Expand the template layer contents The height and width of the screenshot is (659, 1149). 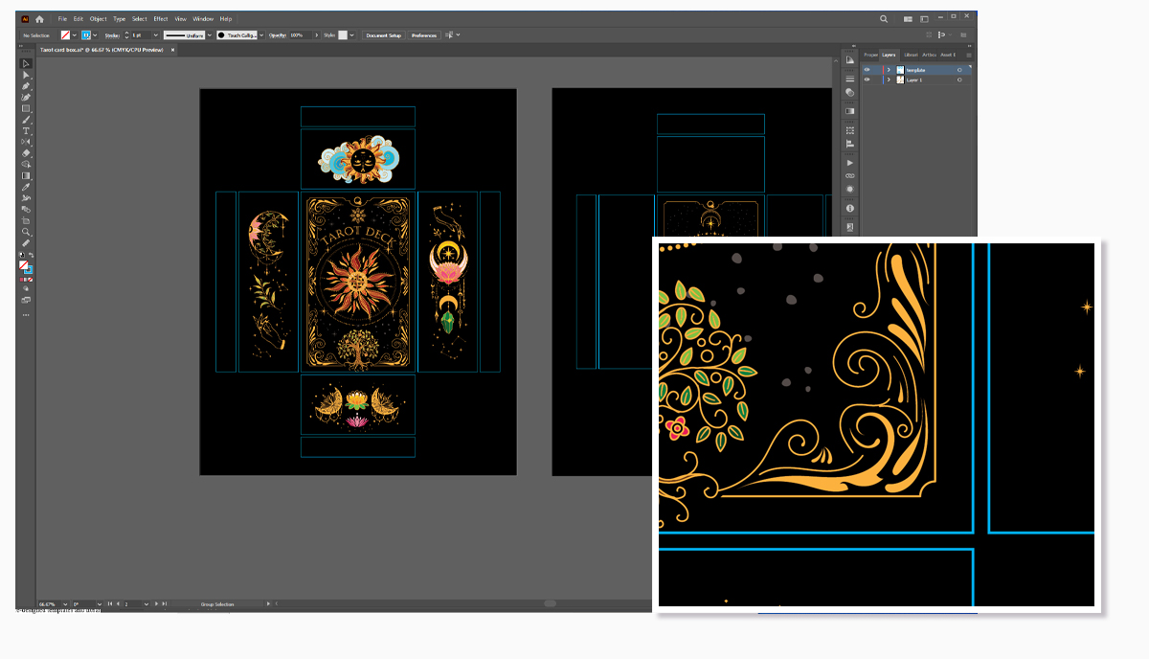(889, 70)
